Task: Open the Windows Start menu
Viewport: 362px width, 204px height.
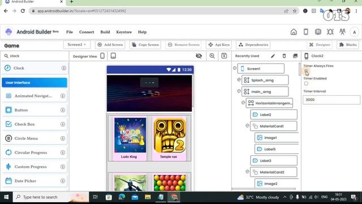Action: click(6, 197)
